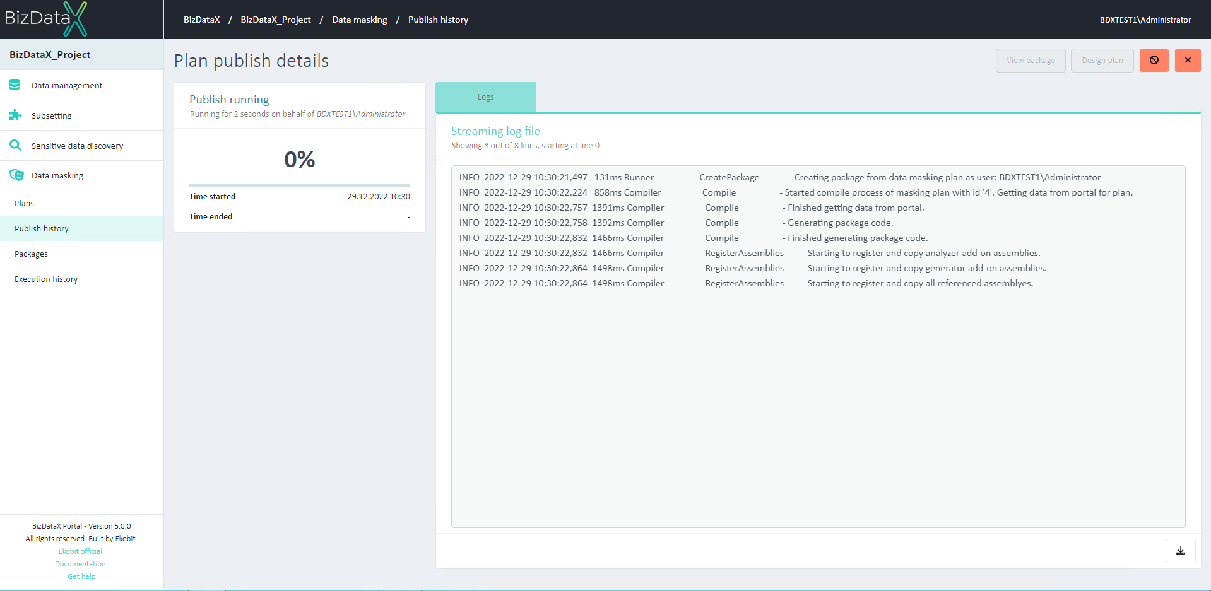1211x591 pixels.
Task: Open BizDataX breadcrumb link
Action: tap(202, 20)
